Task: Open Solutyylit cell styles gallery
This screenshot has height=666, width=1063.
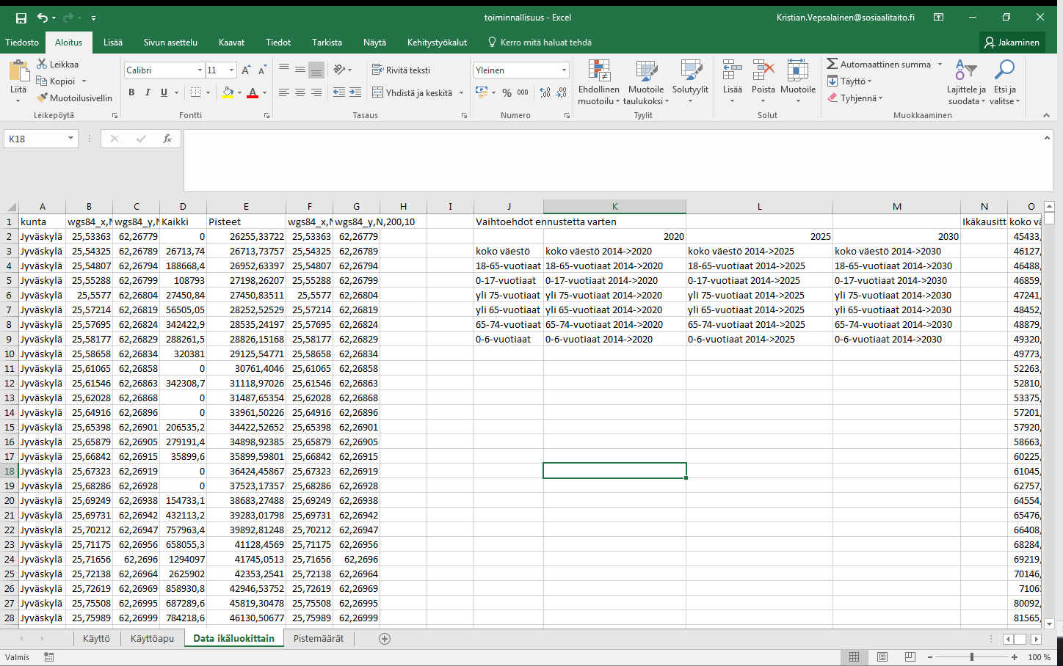Action: (690, 82)
